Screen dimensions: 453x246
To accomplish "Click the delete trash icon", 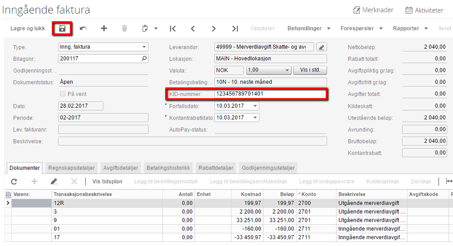I will coord(124,28).
